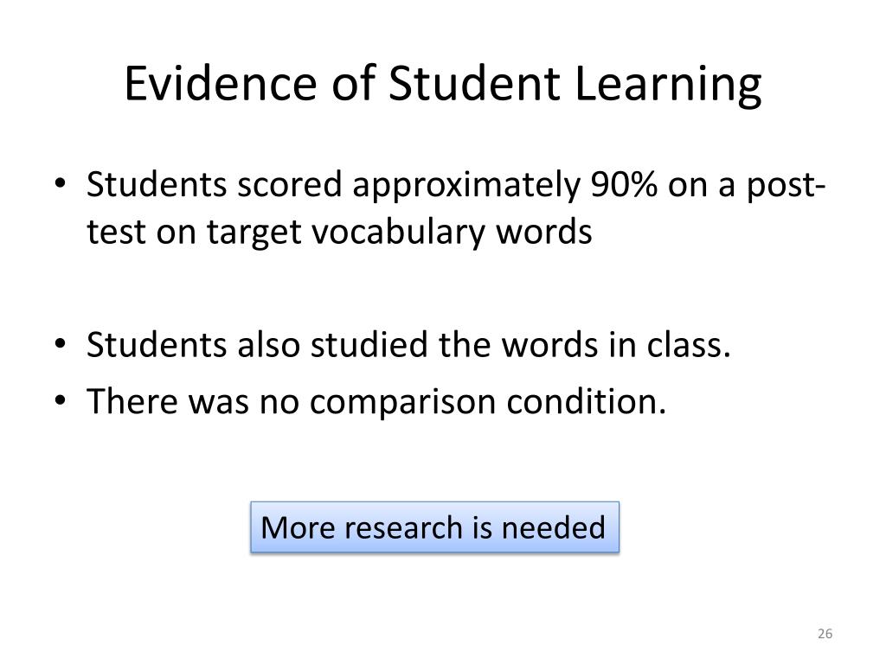Click the bullet dot before 'Students also studied'
The width and height of the screenshot is (886, 664).
[x=61, y=343]
